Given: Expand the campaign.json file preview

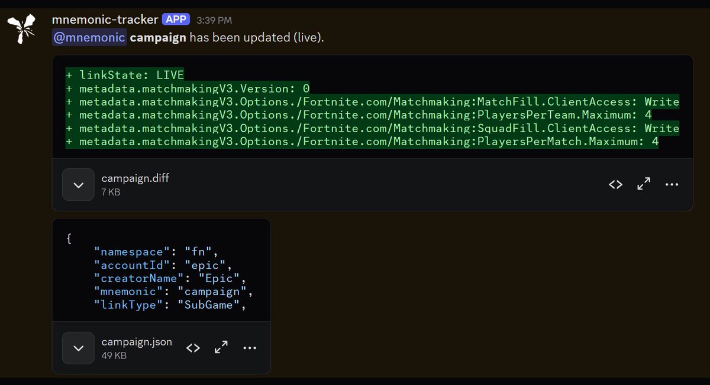Looking at the screenshot, I should point(79,348).
